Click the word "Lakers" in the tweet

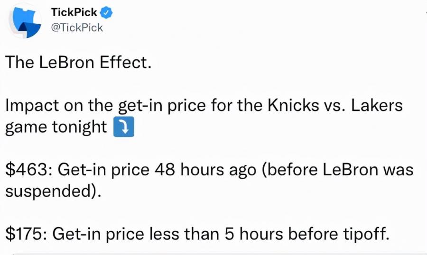[x=377, y=105]
